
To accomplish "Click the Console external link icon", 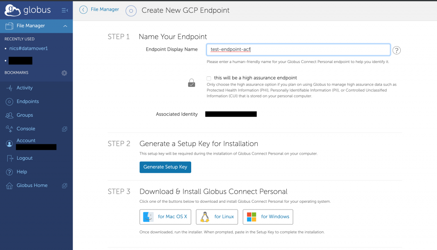I will click(x=64, y=129).
